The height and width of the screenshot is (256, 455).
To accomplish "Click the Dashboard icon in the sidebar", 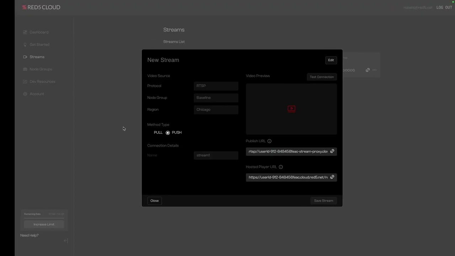I will pos(25,32).
